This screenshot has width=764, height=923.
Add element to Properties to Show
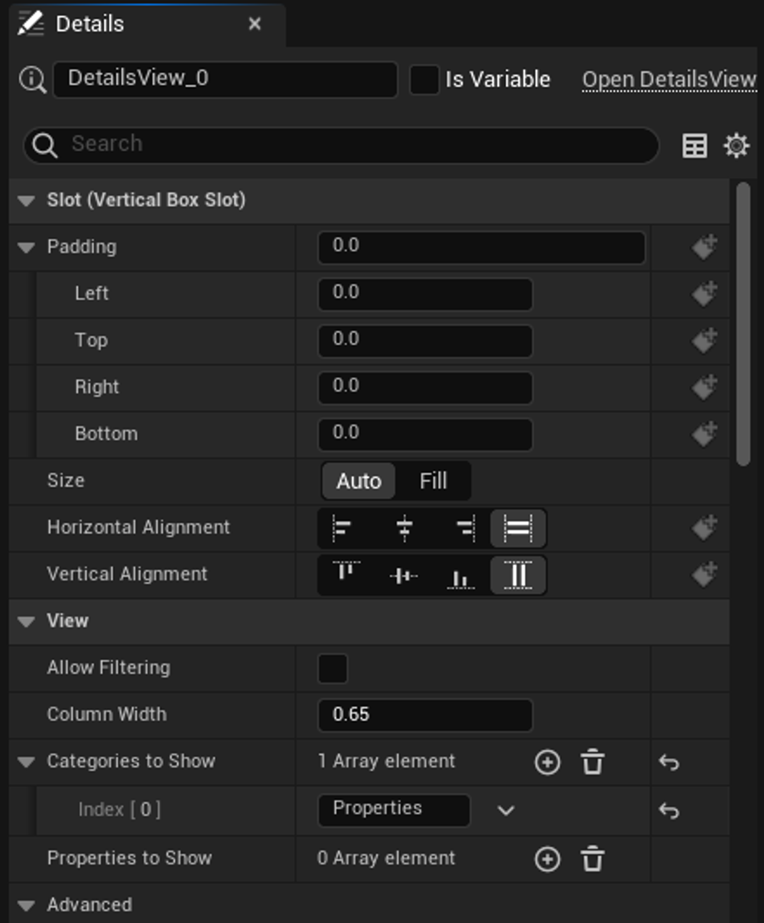click(547, 859)
